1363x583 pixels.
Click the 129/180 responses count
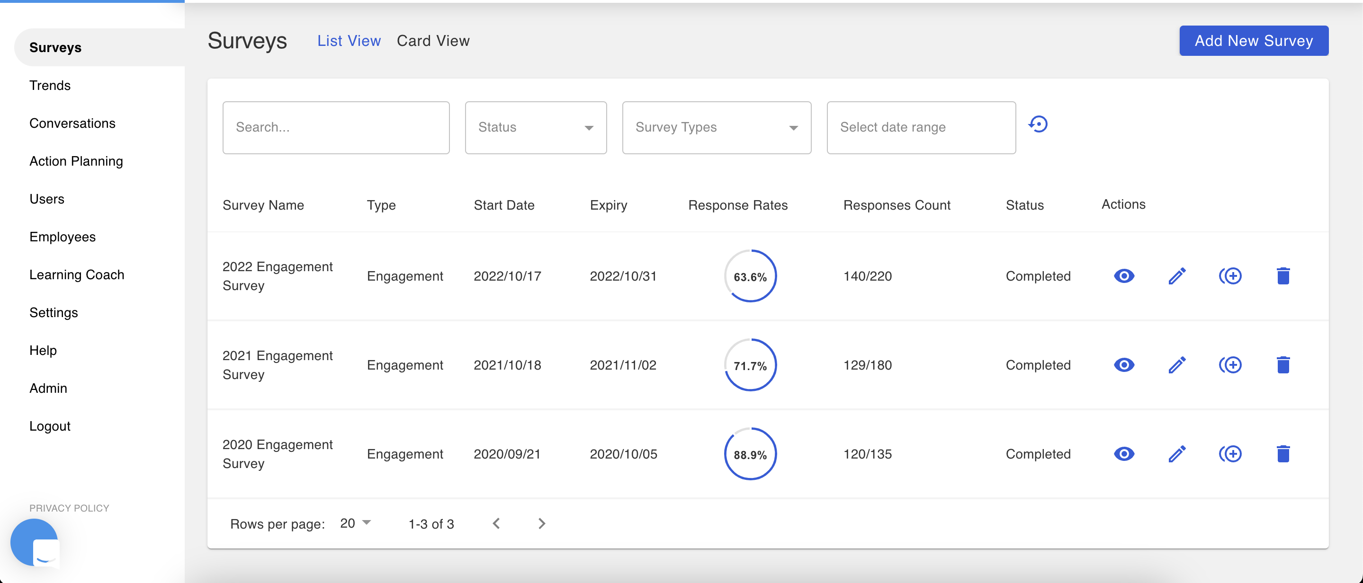click(867, 365)
